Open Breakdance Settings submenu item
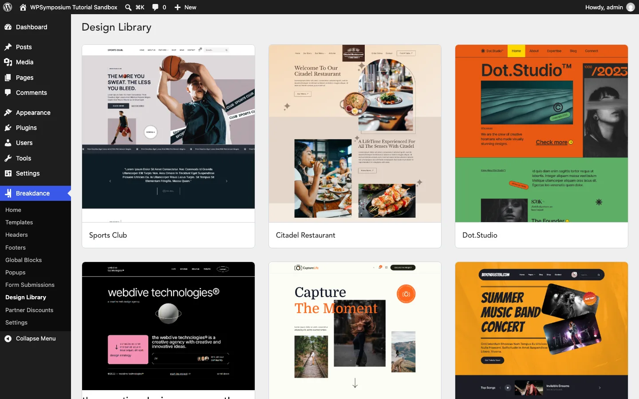 [x=16, y=323]
